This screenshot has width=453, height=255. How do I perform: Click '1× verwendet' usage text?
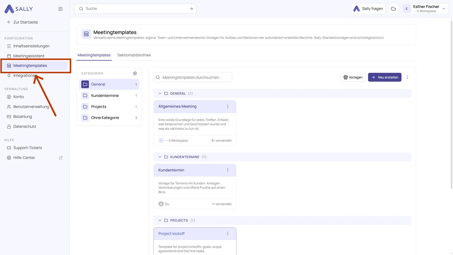(x=222, y=204)
